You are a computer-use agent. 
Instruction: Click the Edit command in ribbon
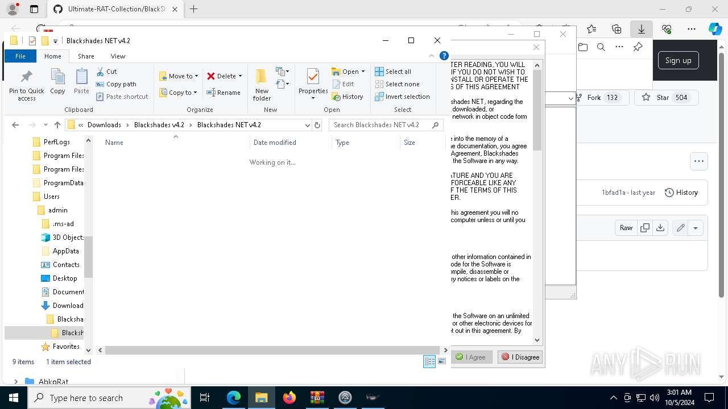pyautogui.click(x=343, y=84)
